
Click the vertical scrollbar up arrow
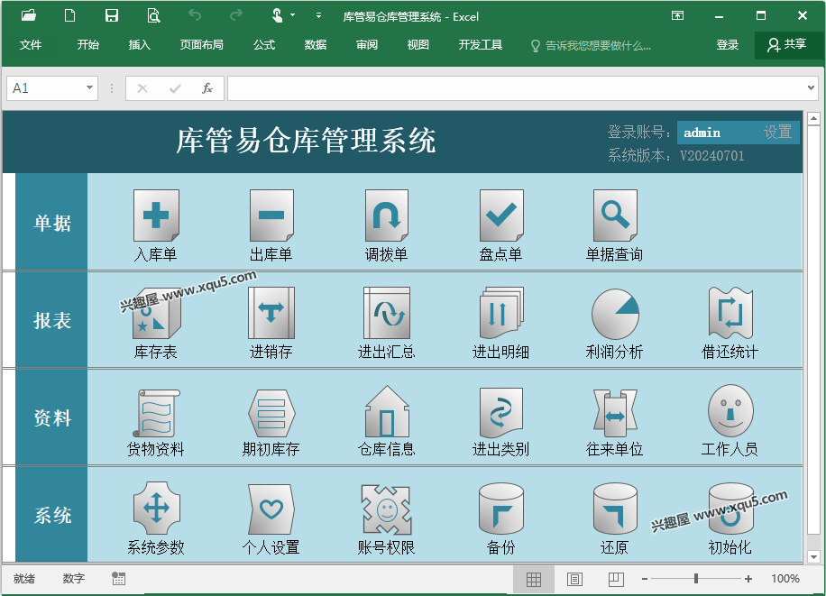click(813, 118)
